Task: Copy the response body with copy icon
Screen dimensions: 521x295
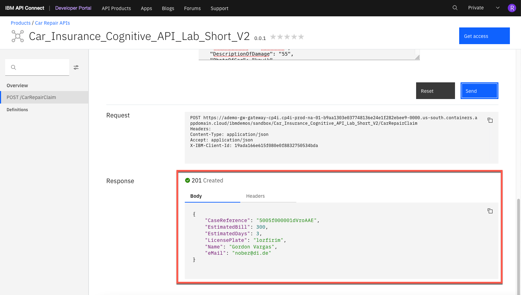Action: pyautogui.click(x=490, y=211)
